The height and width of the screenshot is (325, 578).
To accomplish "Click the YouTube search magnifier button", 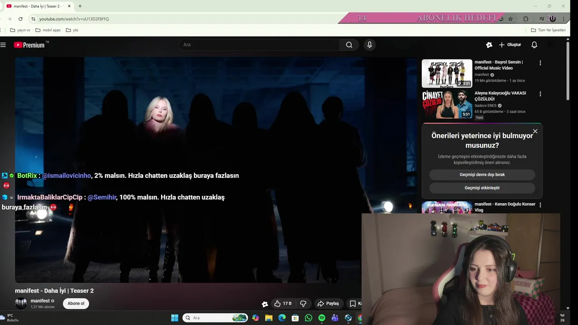I will (x=349, y=45).
